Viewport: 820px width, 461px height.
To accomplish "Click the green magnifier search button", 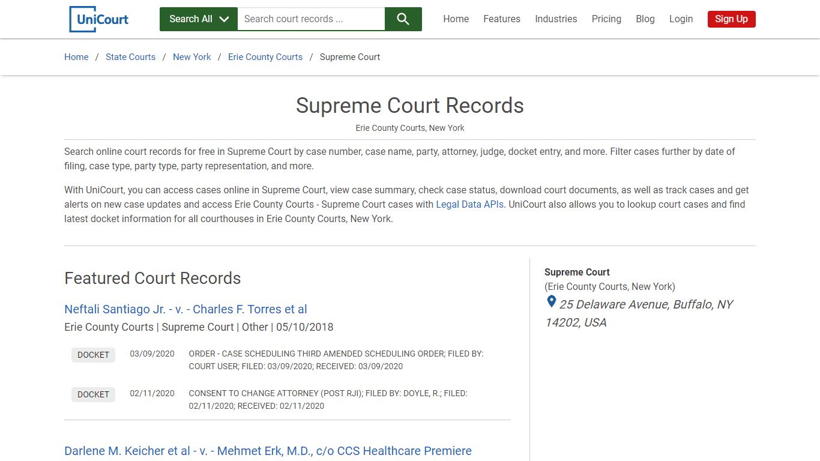I will (x=403, y=19).
